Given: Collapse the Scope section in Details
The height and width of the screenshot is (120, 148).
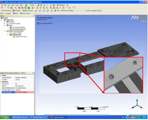Looking at the screenshot, I should point(1,76).
